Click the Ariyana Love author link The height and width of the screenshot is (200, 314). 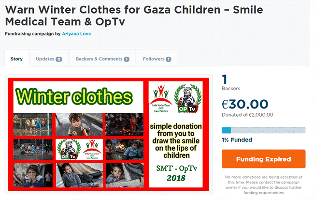click(x=76, y=34)
